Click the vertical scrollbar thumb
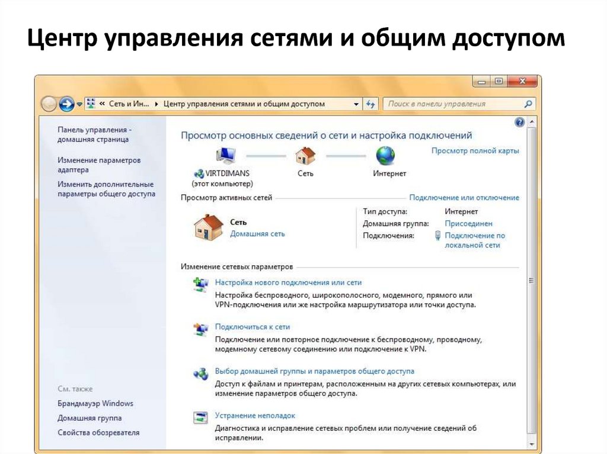607x454 pixels. 531,281
